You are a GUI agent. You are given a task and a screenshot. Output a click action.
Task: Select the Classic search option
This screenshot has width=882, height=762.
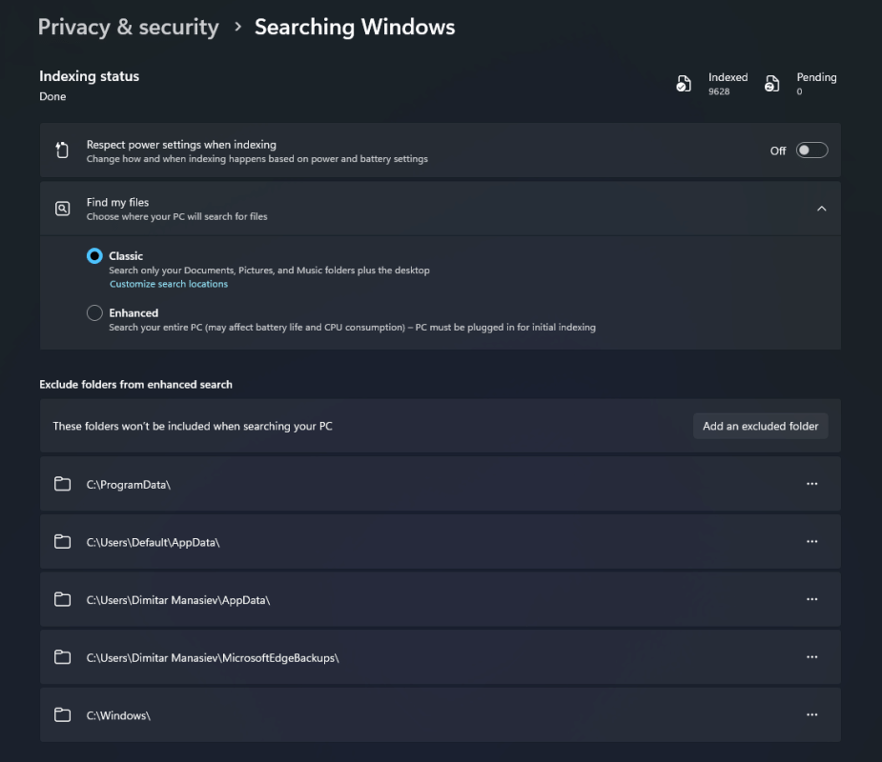point(94,256)
